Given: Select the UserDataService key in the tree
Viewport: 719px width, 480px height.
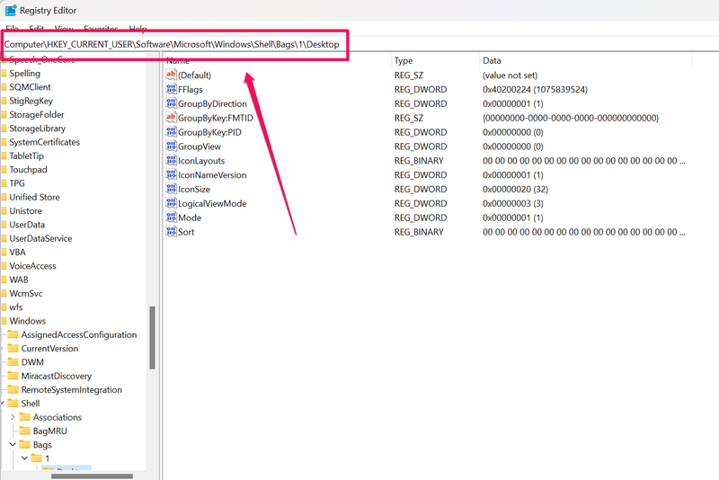Looking at the screenshot, I should point(40,238).
